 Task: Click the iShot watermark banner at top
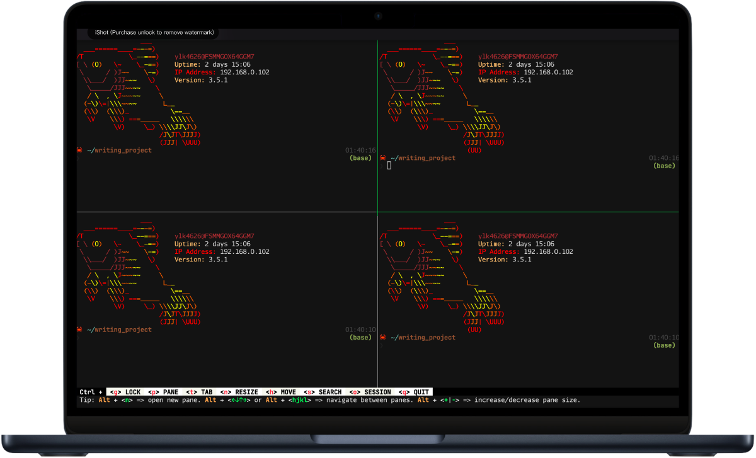coord(154,32)
